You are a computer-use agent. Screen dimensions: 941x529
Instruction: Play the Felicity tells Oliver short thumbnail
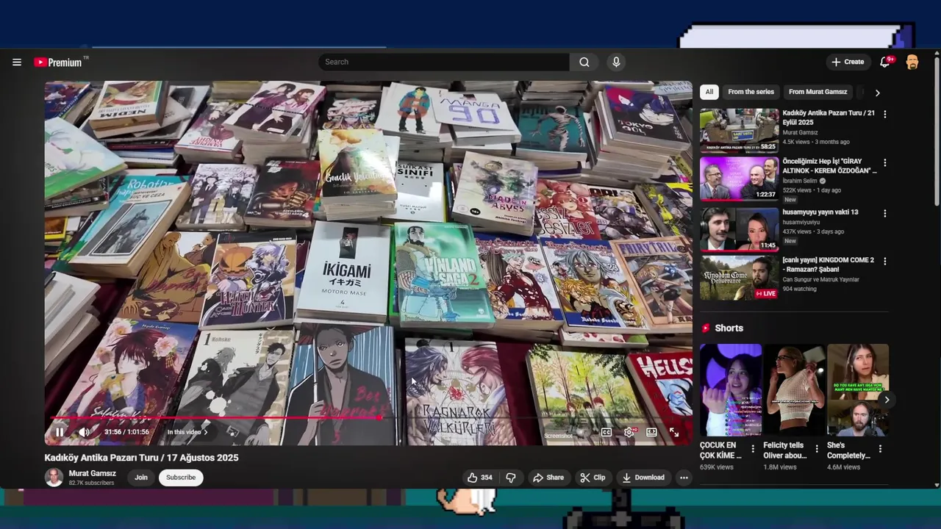click(794, 390)
